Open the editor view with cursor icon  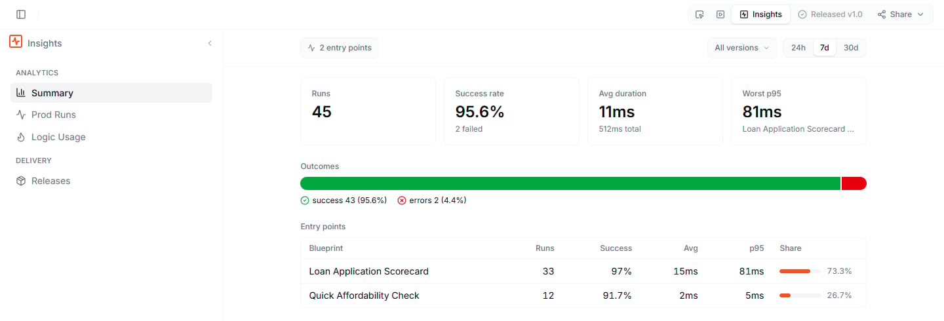point(699,14)
